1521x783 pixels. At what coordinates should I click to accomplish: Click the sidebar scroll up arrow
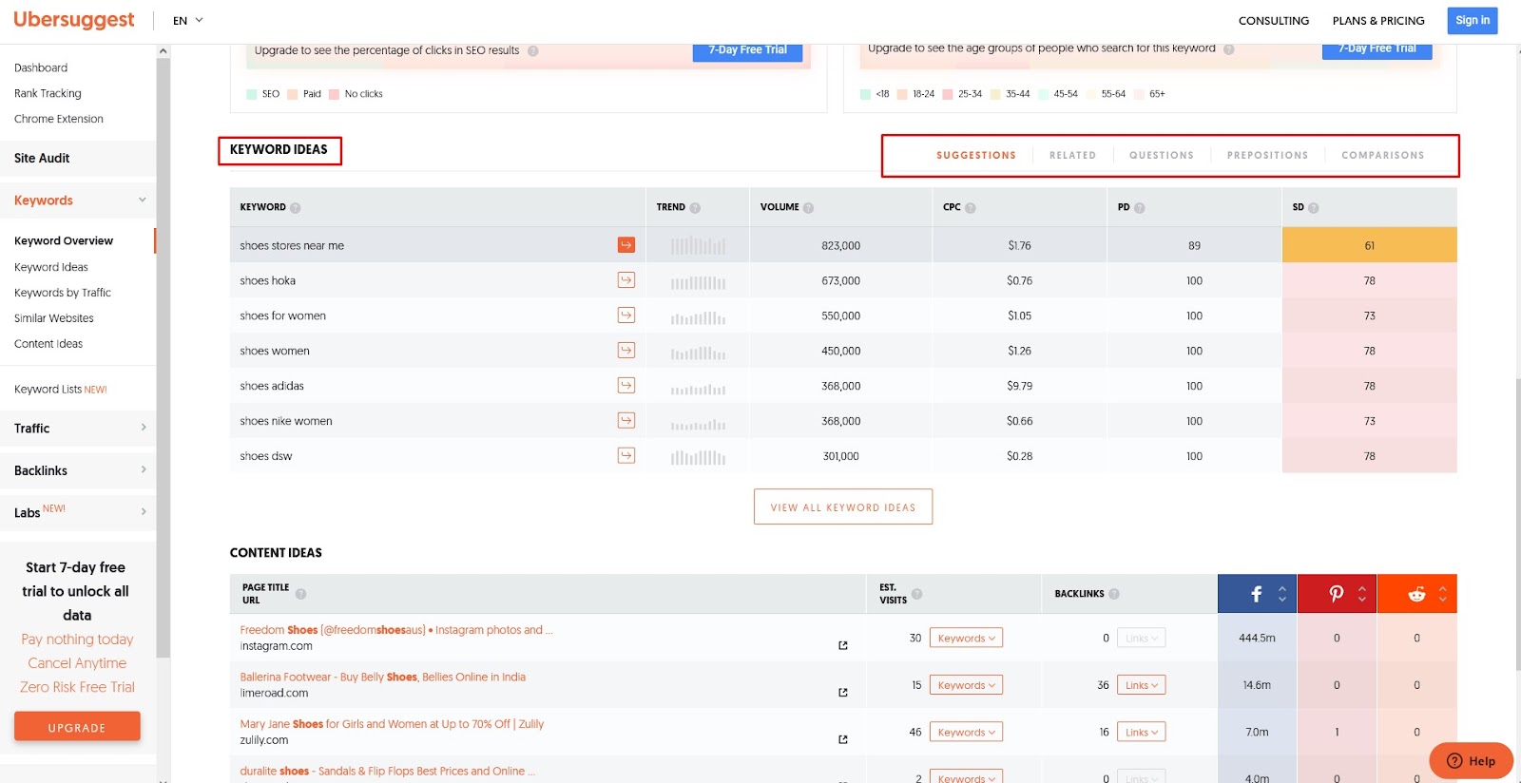point(164,51)
